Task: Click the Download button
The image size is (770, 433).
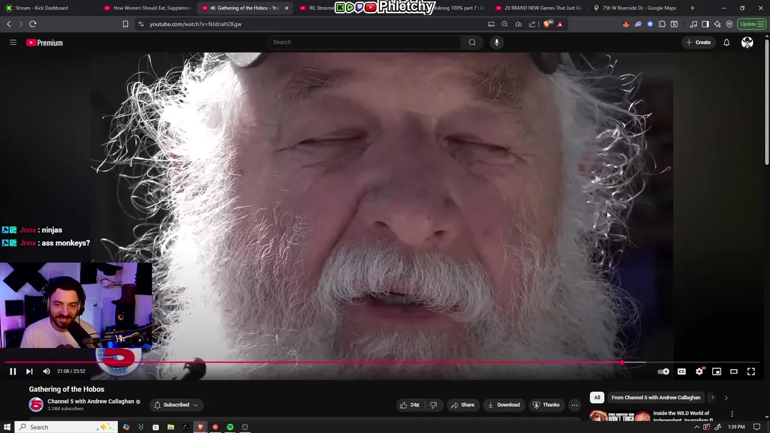Action: tap(504, 405)
